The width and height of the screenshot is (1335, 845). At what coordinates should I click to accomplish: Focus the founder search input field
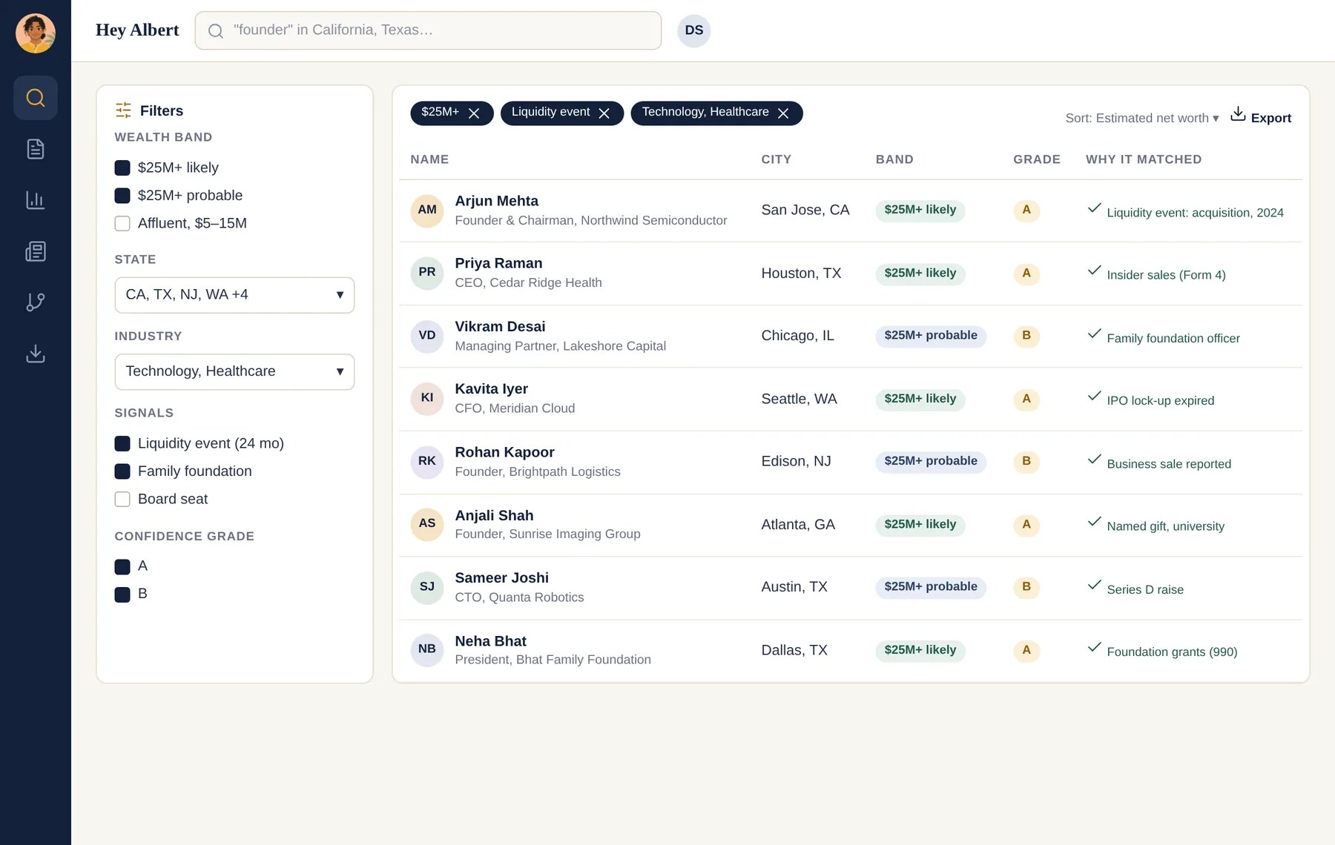tap(428, 30)
